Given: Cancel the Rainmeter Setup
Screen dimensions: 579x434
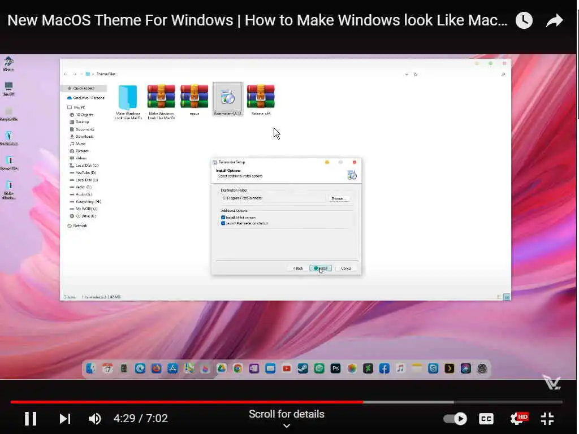Looking at the screenshot, I should (346, 268).
